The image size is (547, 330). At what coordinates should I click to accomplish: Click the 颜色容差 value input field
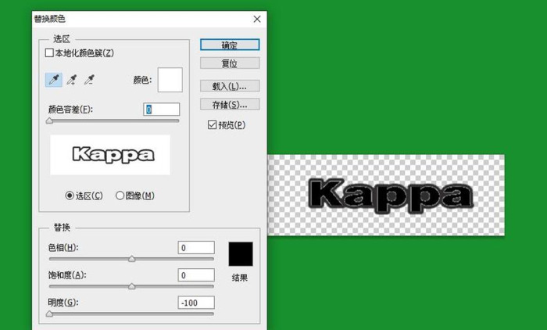(162, 109)
